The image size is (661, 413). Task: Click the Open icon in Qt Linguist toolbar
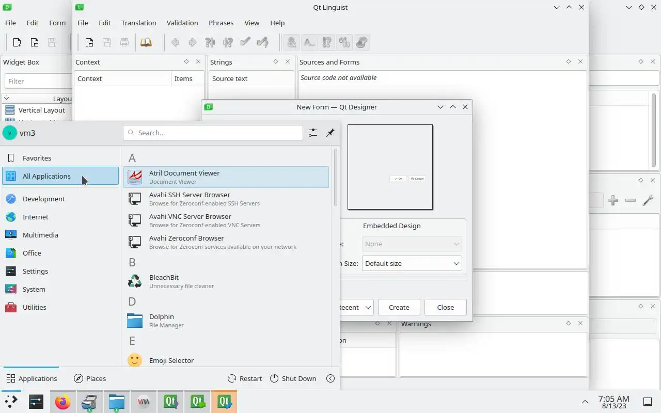coord(89,42)
